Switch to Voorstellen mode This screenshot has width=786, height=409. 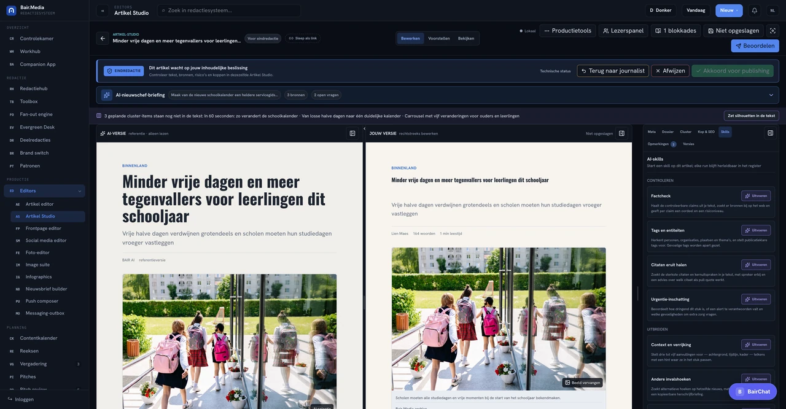pyautogui.click(x=439, y=38)
